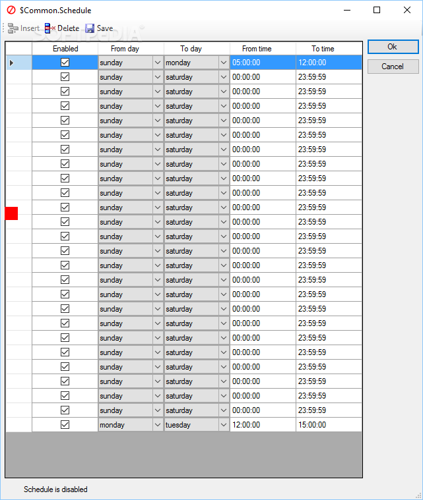The width and height of the screenshot is (423, 500).
Task: Click the Enabled column header
Action: coord(65,49)
